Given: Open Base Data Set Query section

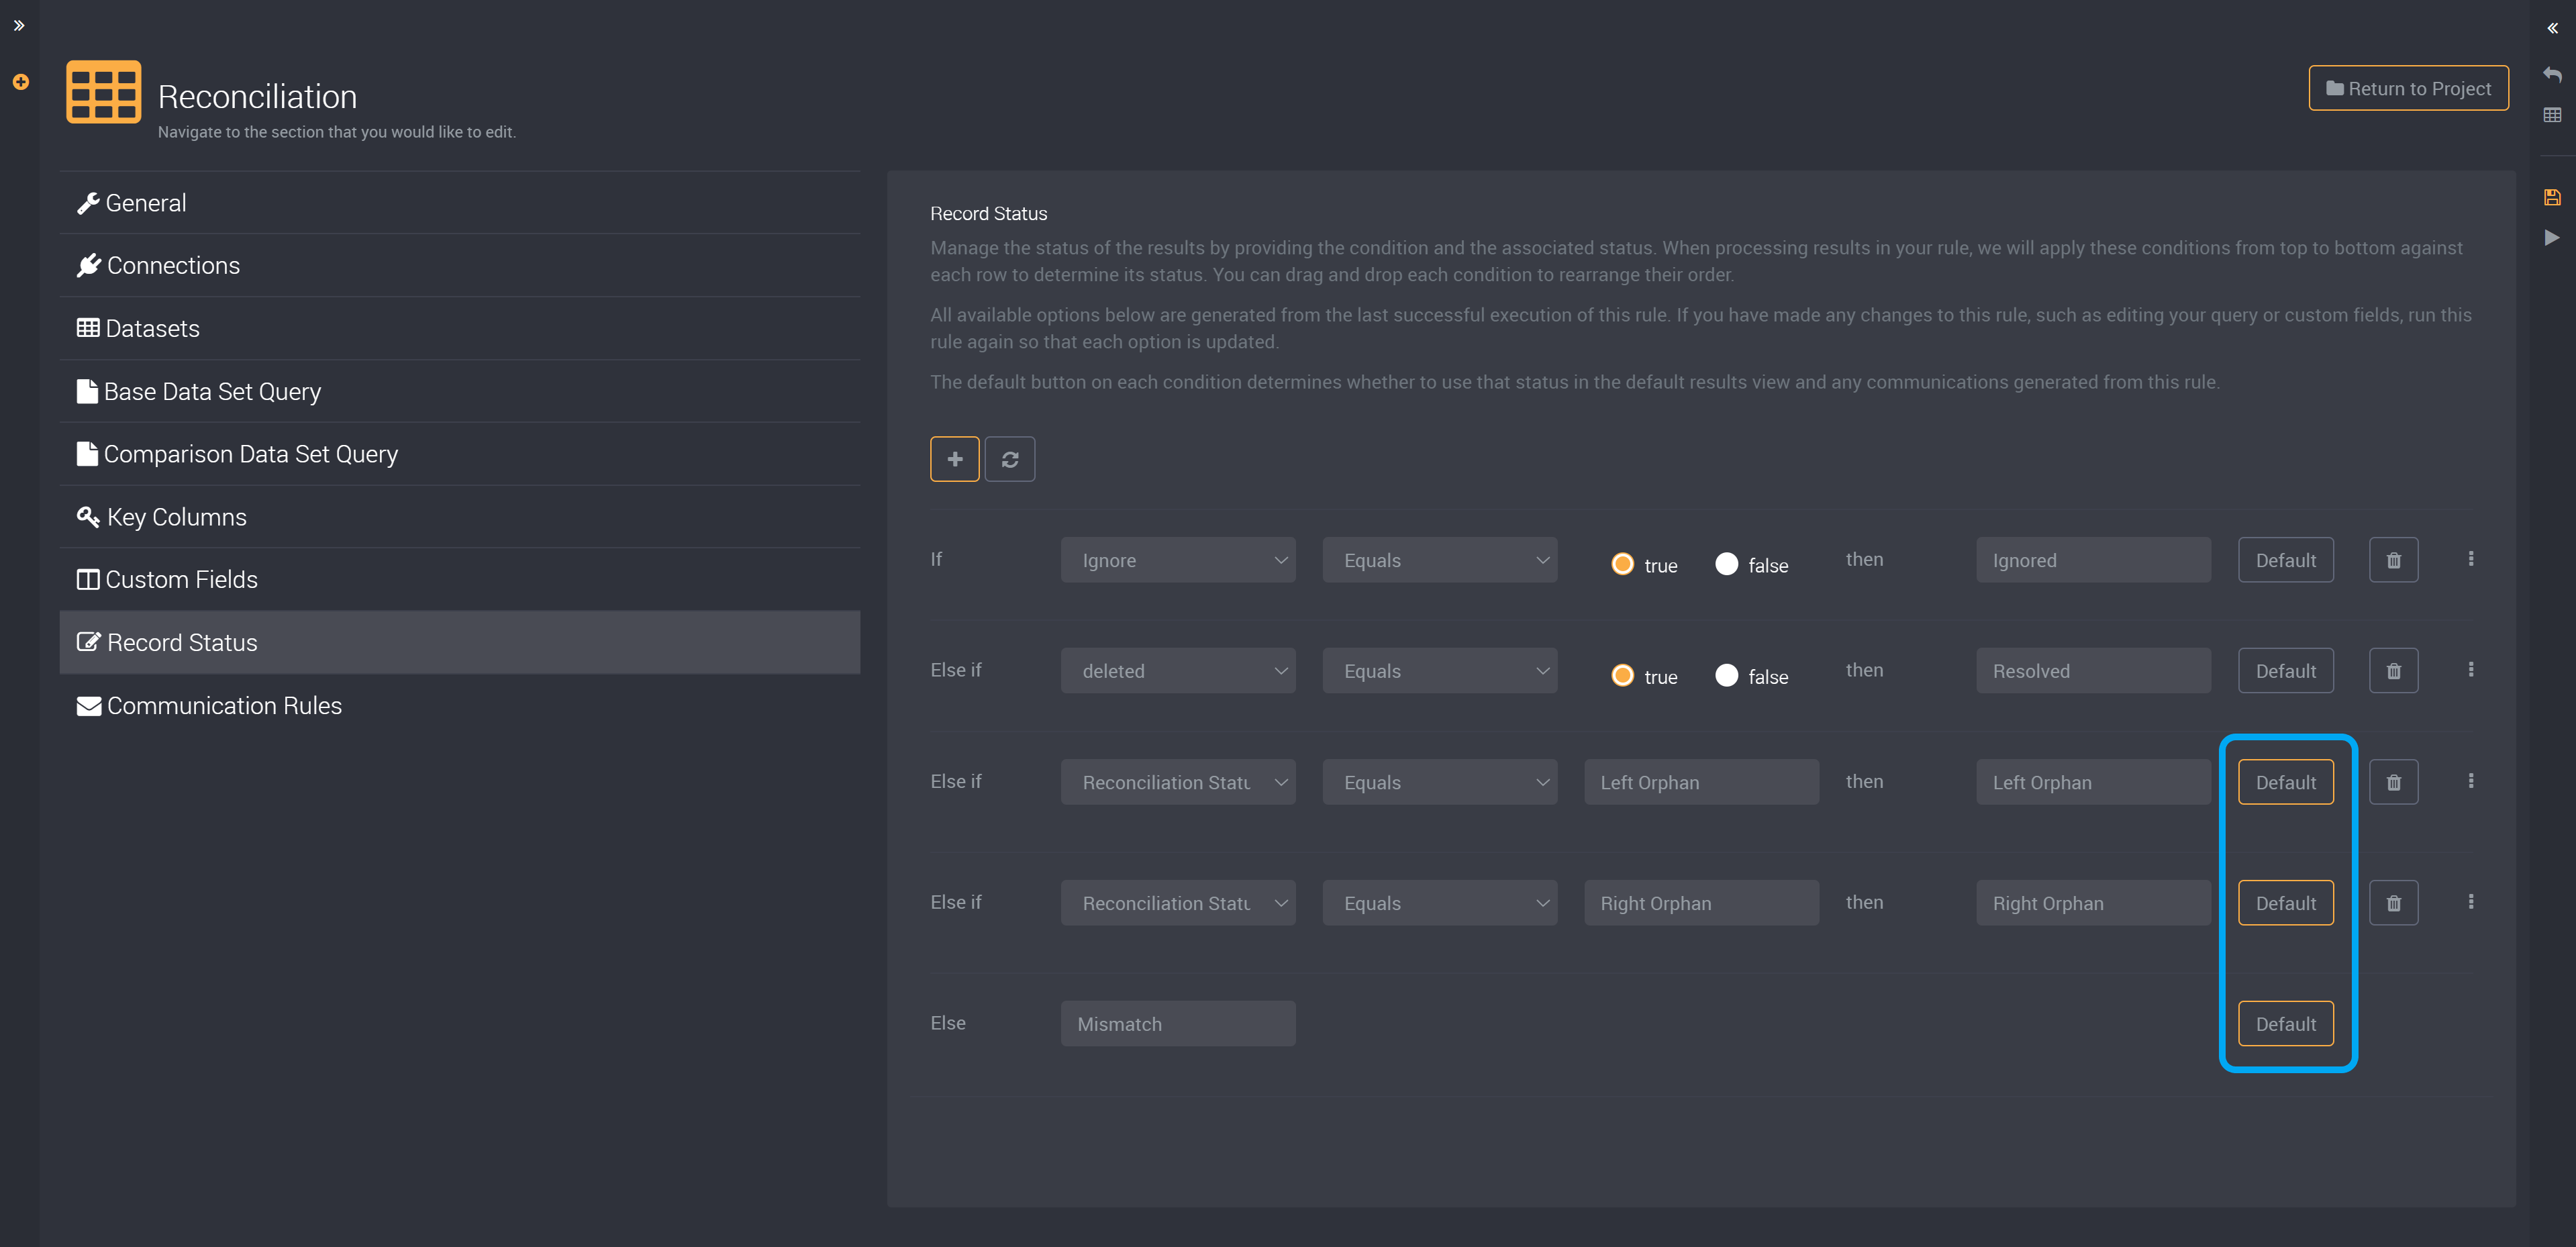Looking at the screenshot, I should [460, 392].
